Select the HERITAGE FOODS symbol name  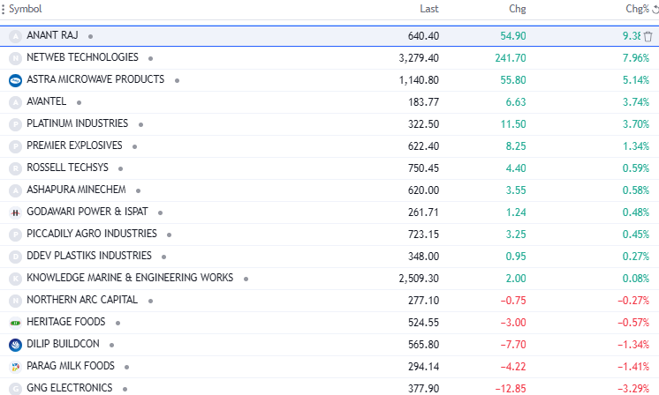[66, 322]
